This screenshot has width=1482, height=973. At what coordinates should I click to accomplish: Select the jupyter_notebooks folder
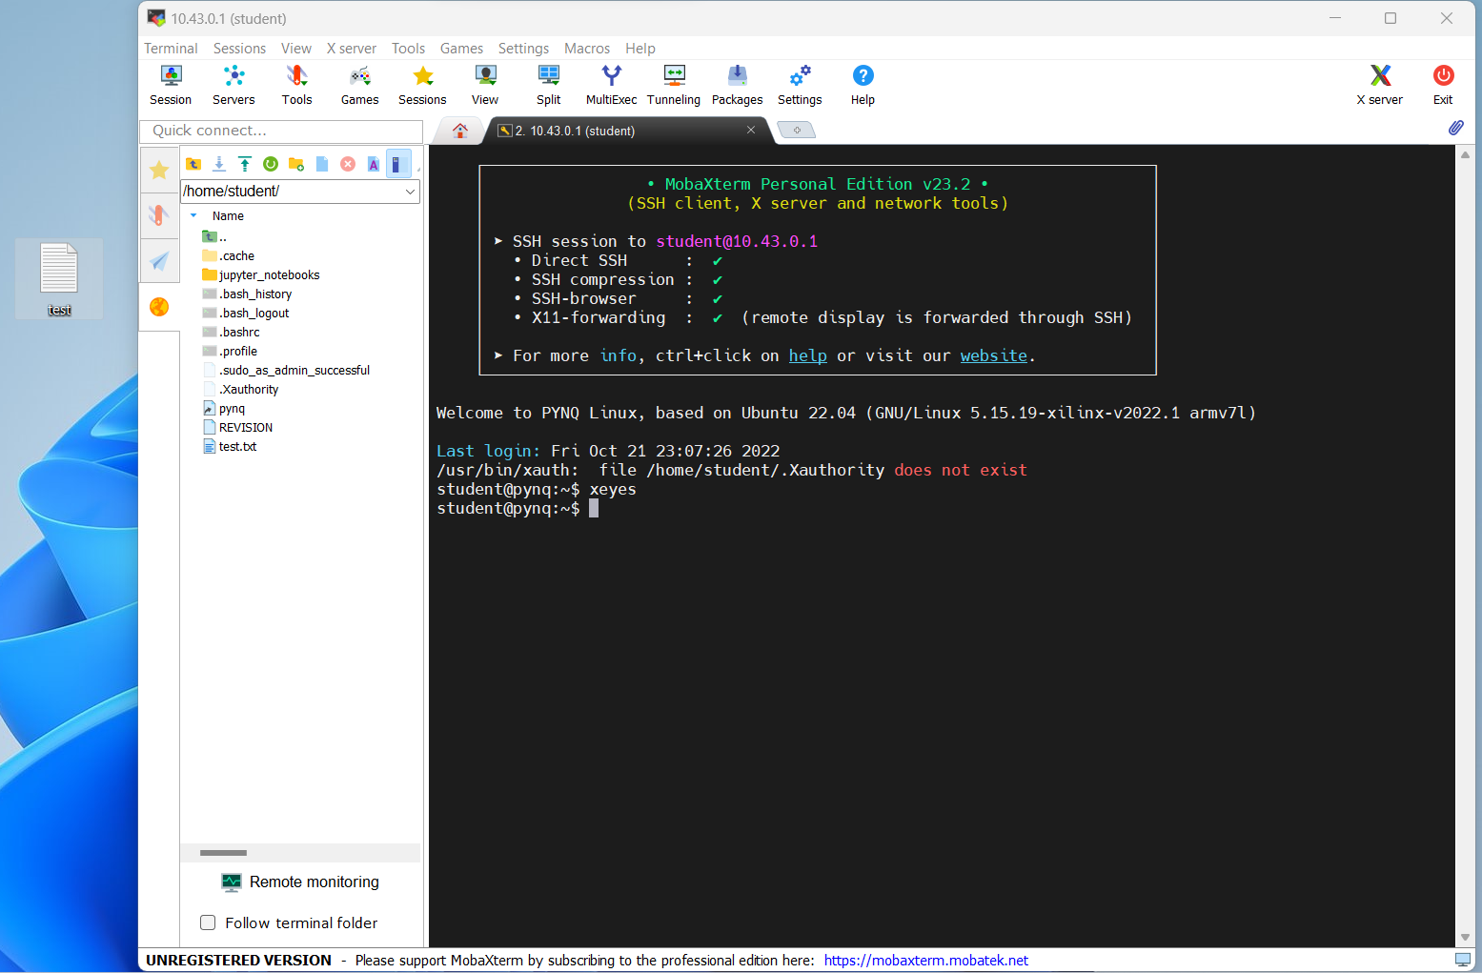[261, 275]
